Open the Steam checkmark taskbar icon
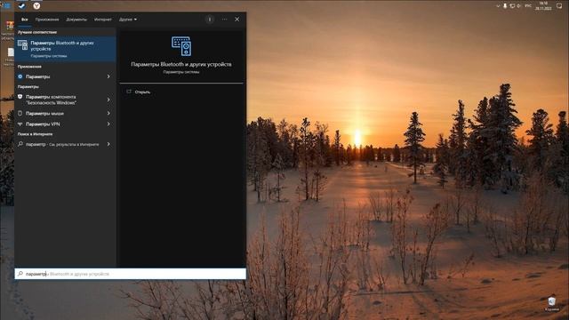 (21, 5)
